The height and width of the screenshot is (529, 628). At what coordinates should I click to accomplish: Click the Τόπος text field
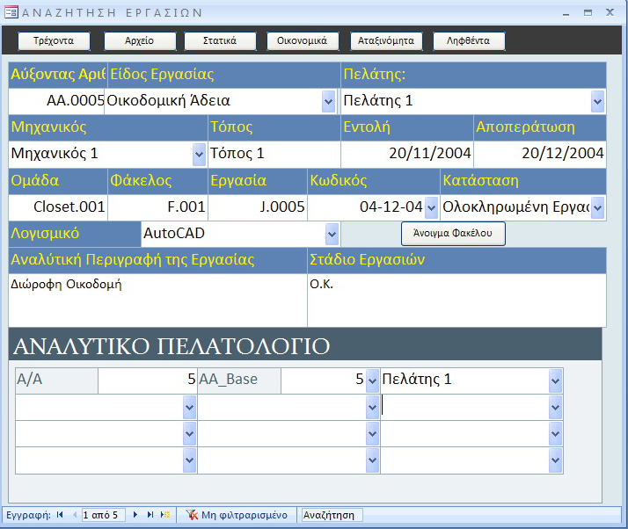(274, 154)
